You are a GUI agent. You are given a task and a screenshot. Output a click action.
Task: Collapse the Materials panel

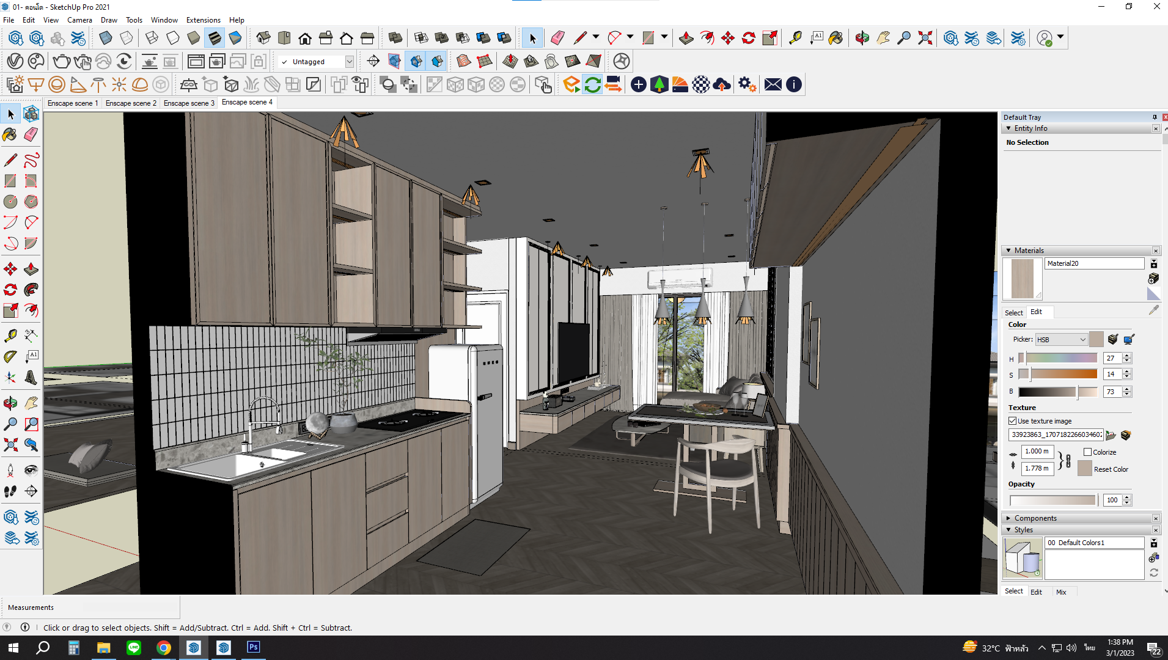[1008, 251]
